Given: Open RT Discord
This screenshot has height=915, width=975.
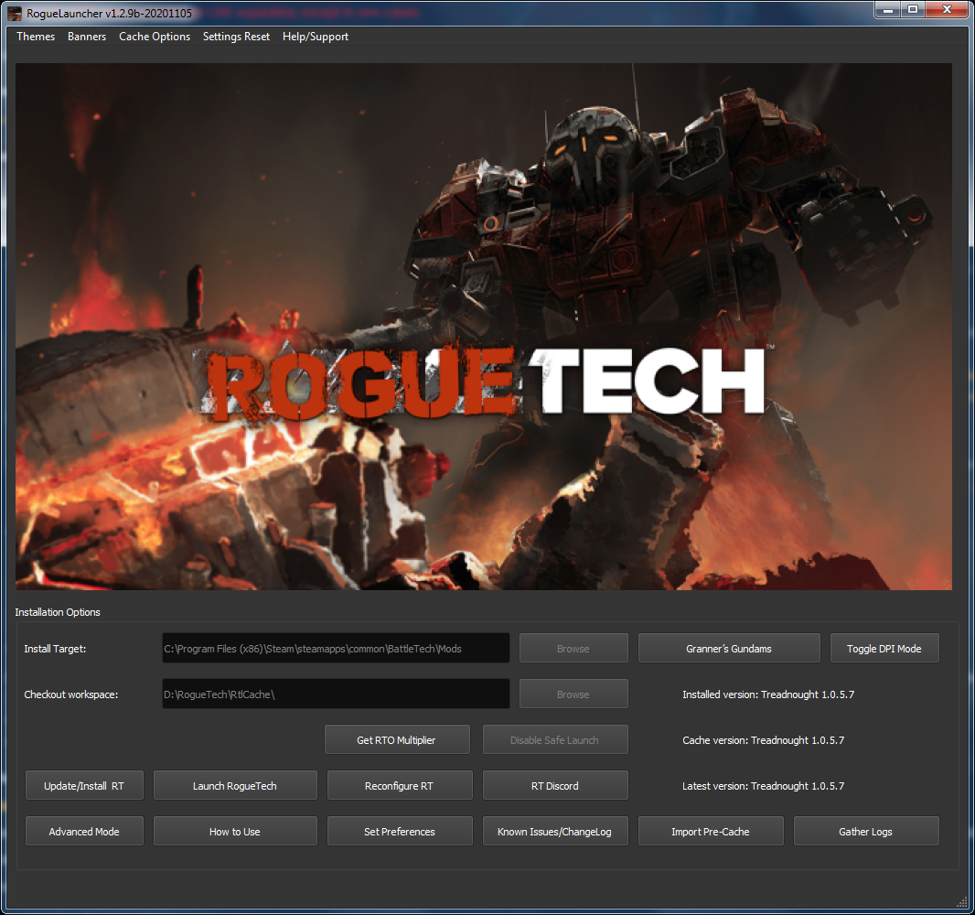Looking at the screenshot, I should click(x=554, y=785).
